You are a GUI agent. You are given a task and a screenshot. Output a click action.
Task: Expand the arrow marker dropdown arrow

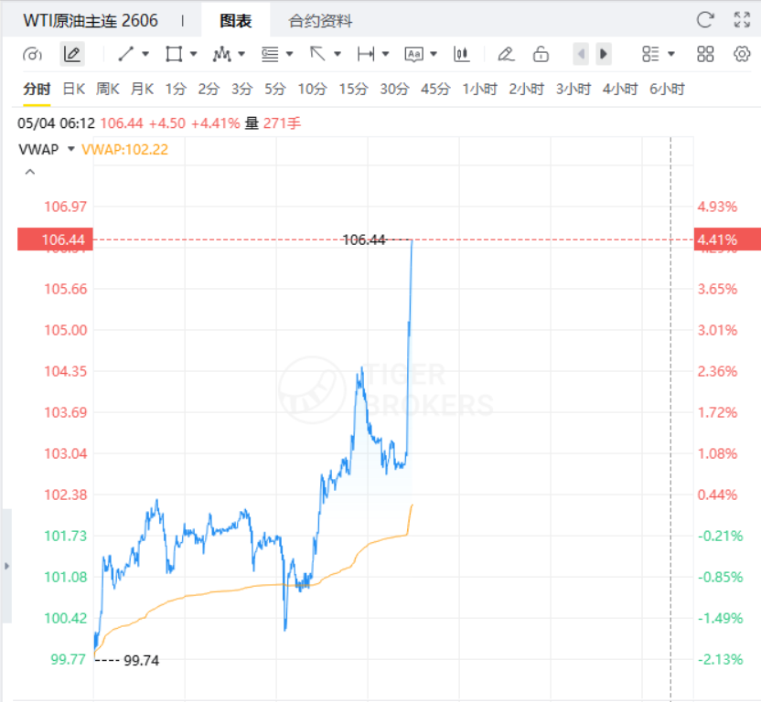click(338, 54)
